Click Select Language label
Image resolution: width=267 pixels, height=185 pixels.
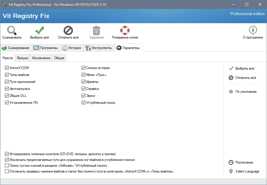248,171
